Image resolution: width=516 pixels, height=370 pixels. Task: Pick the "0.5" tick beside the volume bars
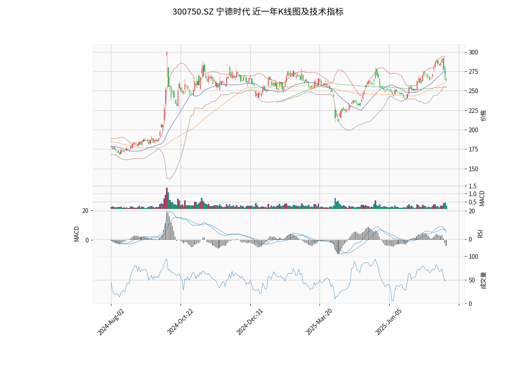(x=472, y=202)
